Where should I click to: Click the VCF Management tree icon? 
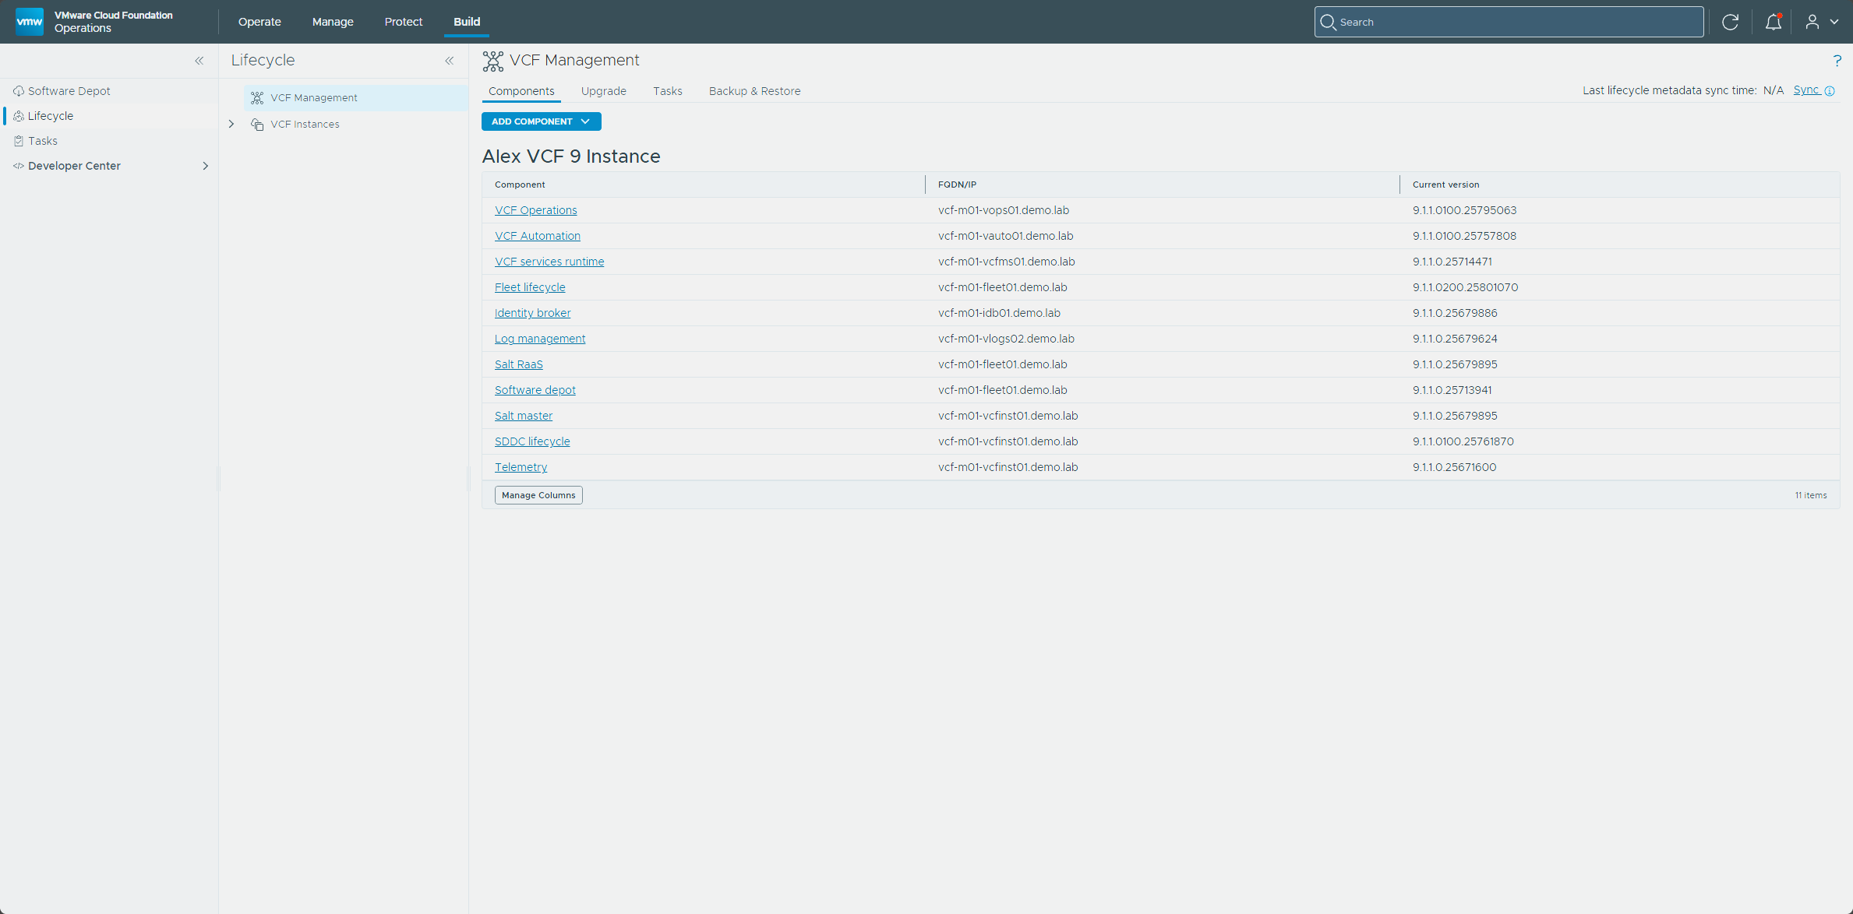point(257,97)
